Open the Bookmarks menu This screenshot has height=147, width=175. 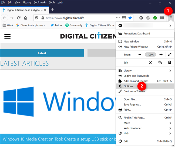pos(40,2)
